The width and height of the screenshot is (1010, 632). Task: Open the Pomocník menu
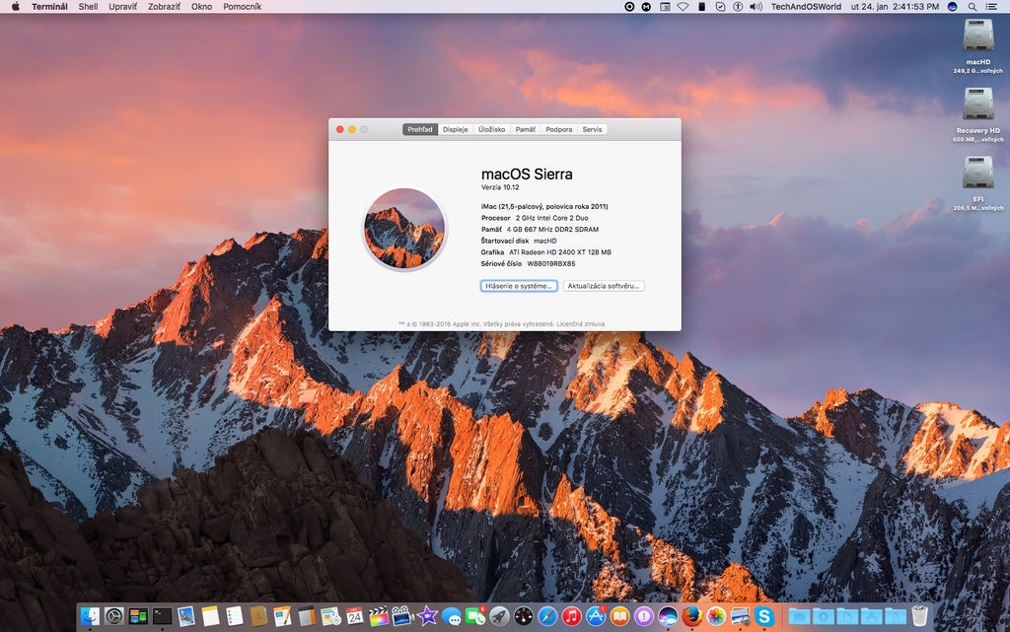click(x=243, y=7)
